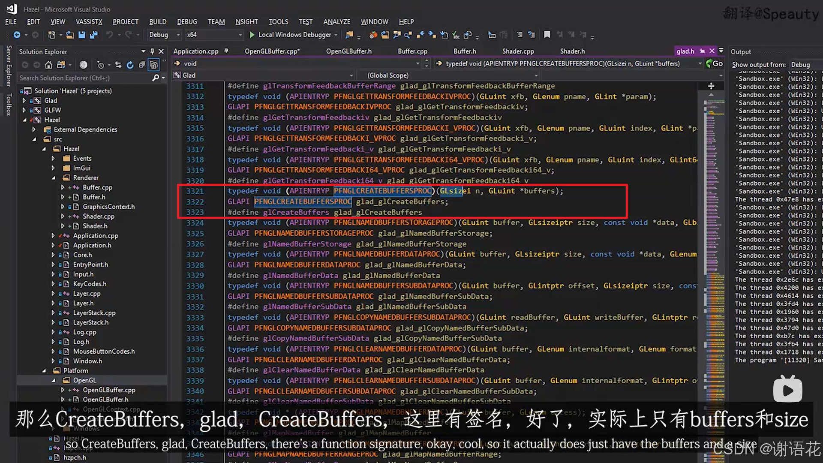This screenshot has height=463, width=823.
Task: Click the Save All toolbar icon
Action: (x=93, y=35)
